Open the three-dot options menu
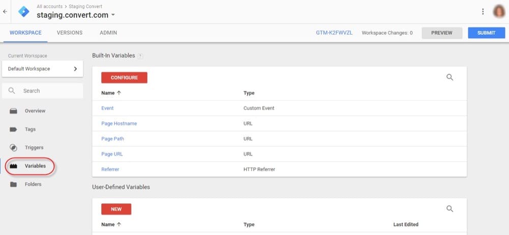Image resolution: width=509 pixels, height=235 pixels. click(x=483, y=11)
